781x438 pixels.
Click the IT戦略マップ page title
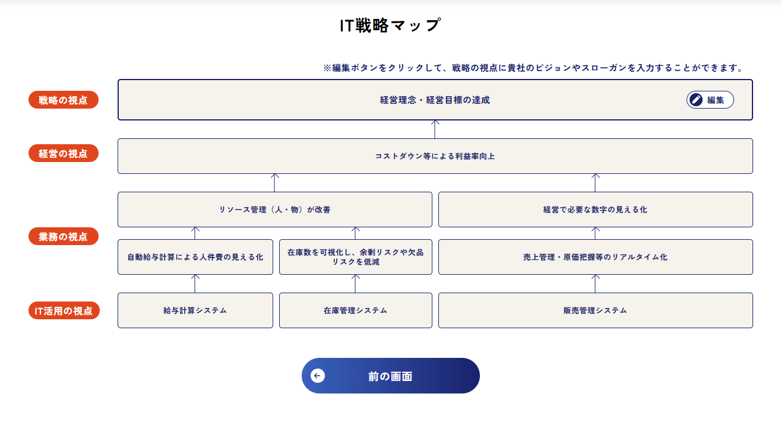(x=390, y=26)
